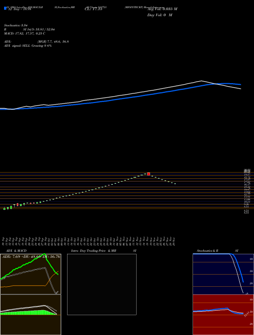Open the MACD histogram panel with green bars
Image resolution: width=254 pixels, height=335 pixels.
(30, 315)
